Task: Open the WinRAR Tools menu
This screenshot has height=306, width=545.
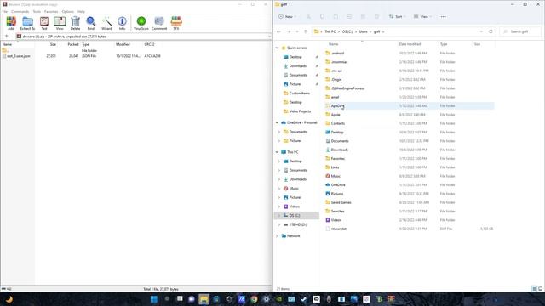Action: click(37, 11)
